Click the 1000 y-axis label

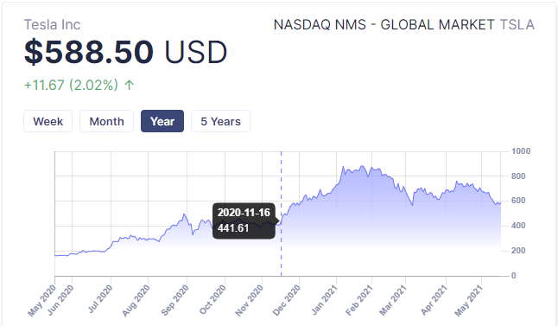(x=521, y=151)
